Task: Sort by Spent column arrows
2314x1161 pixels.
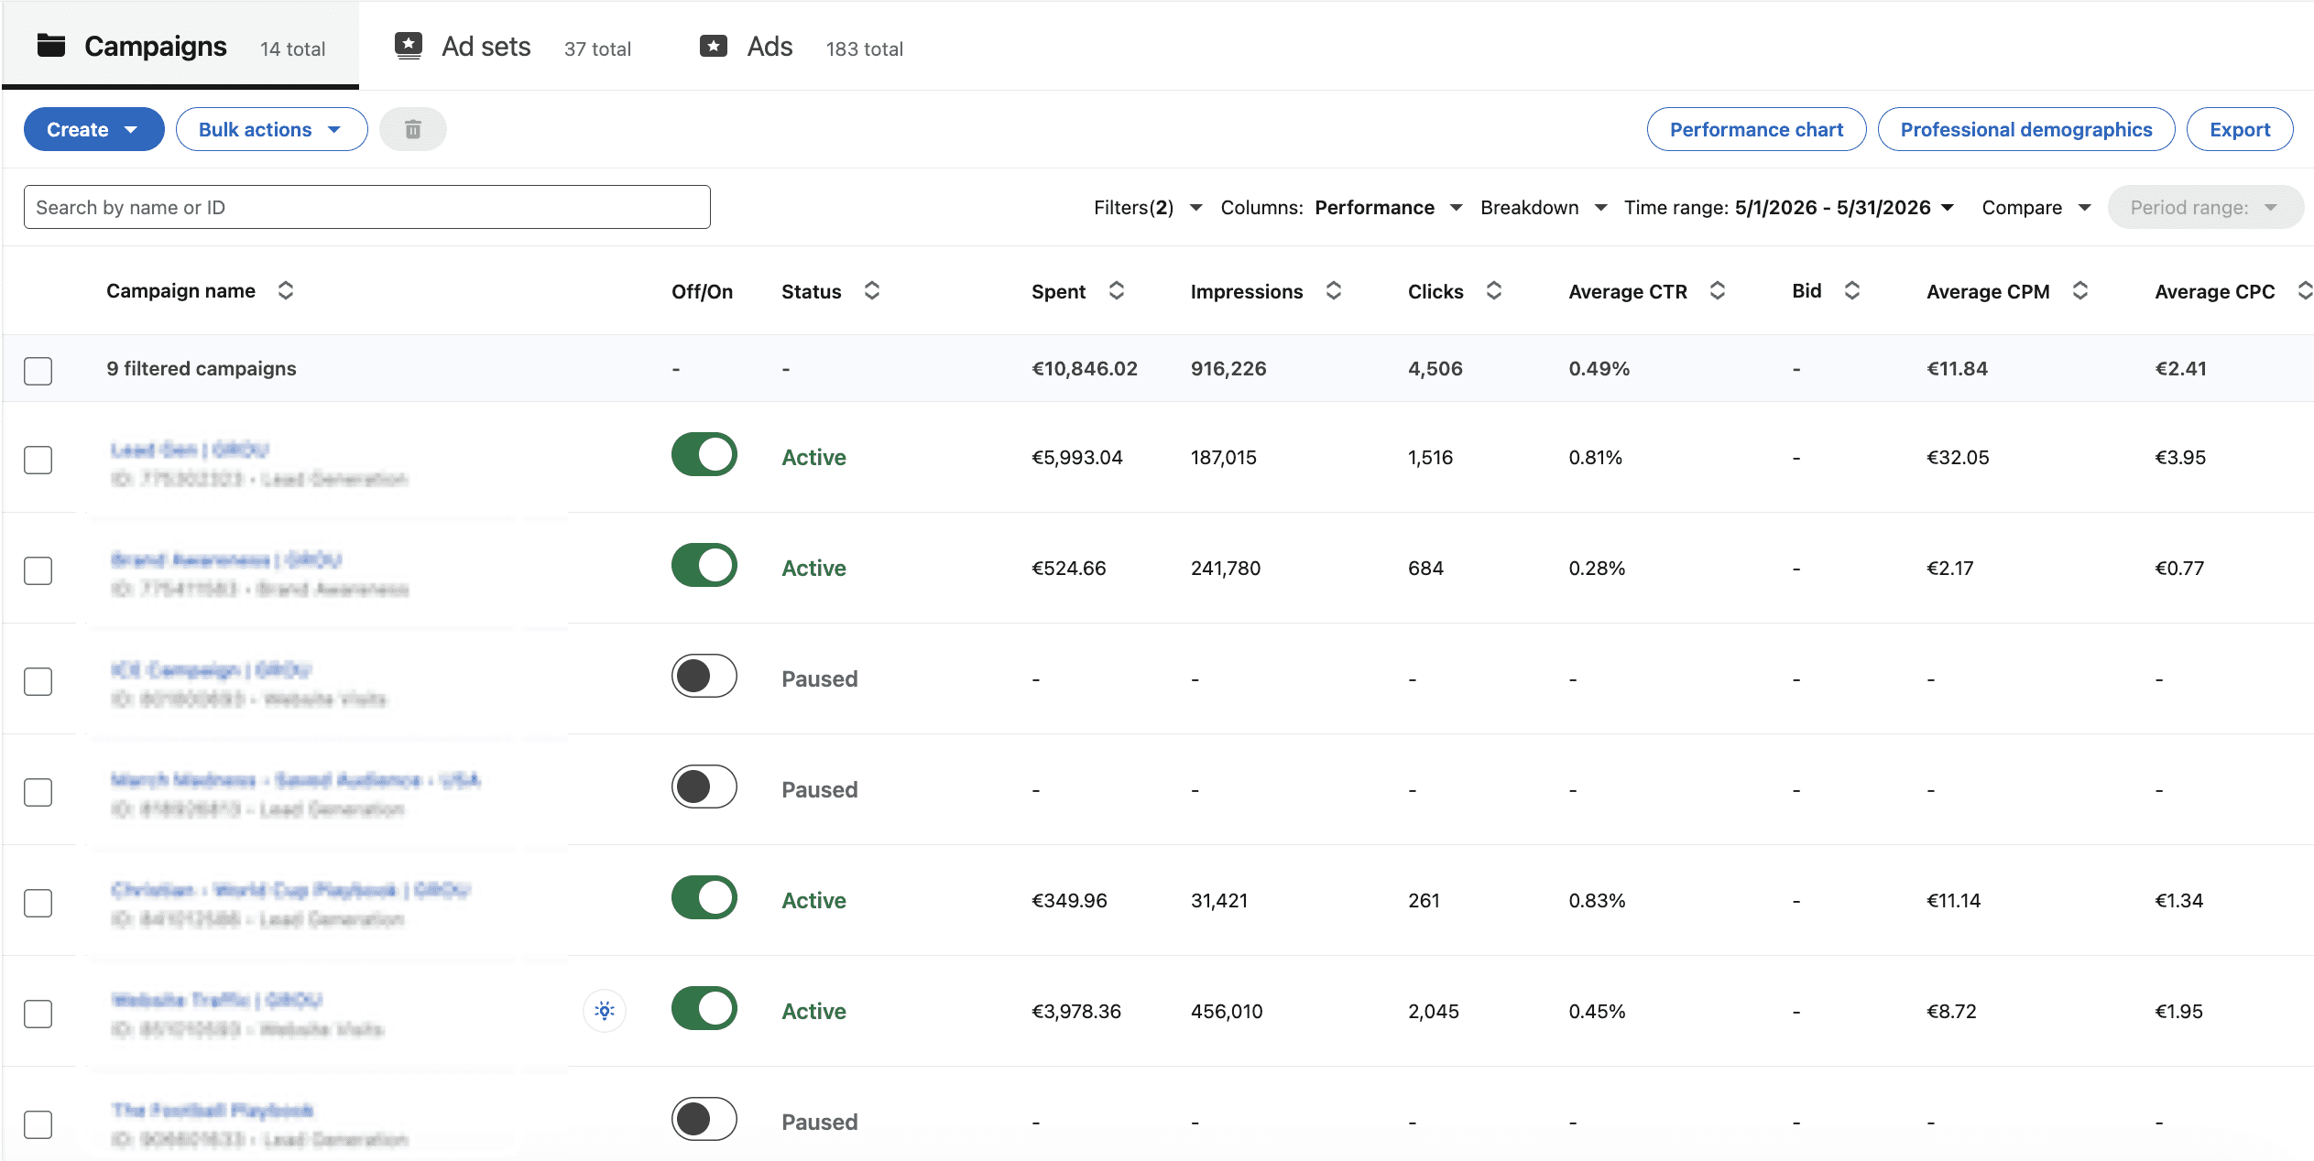Action: click(1117, 290)
